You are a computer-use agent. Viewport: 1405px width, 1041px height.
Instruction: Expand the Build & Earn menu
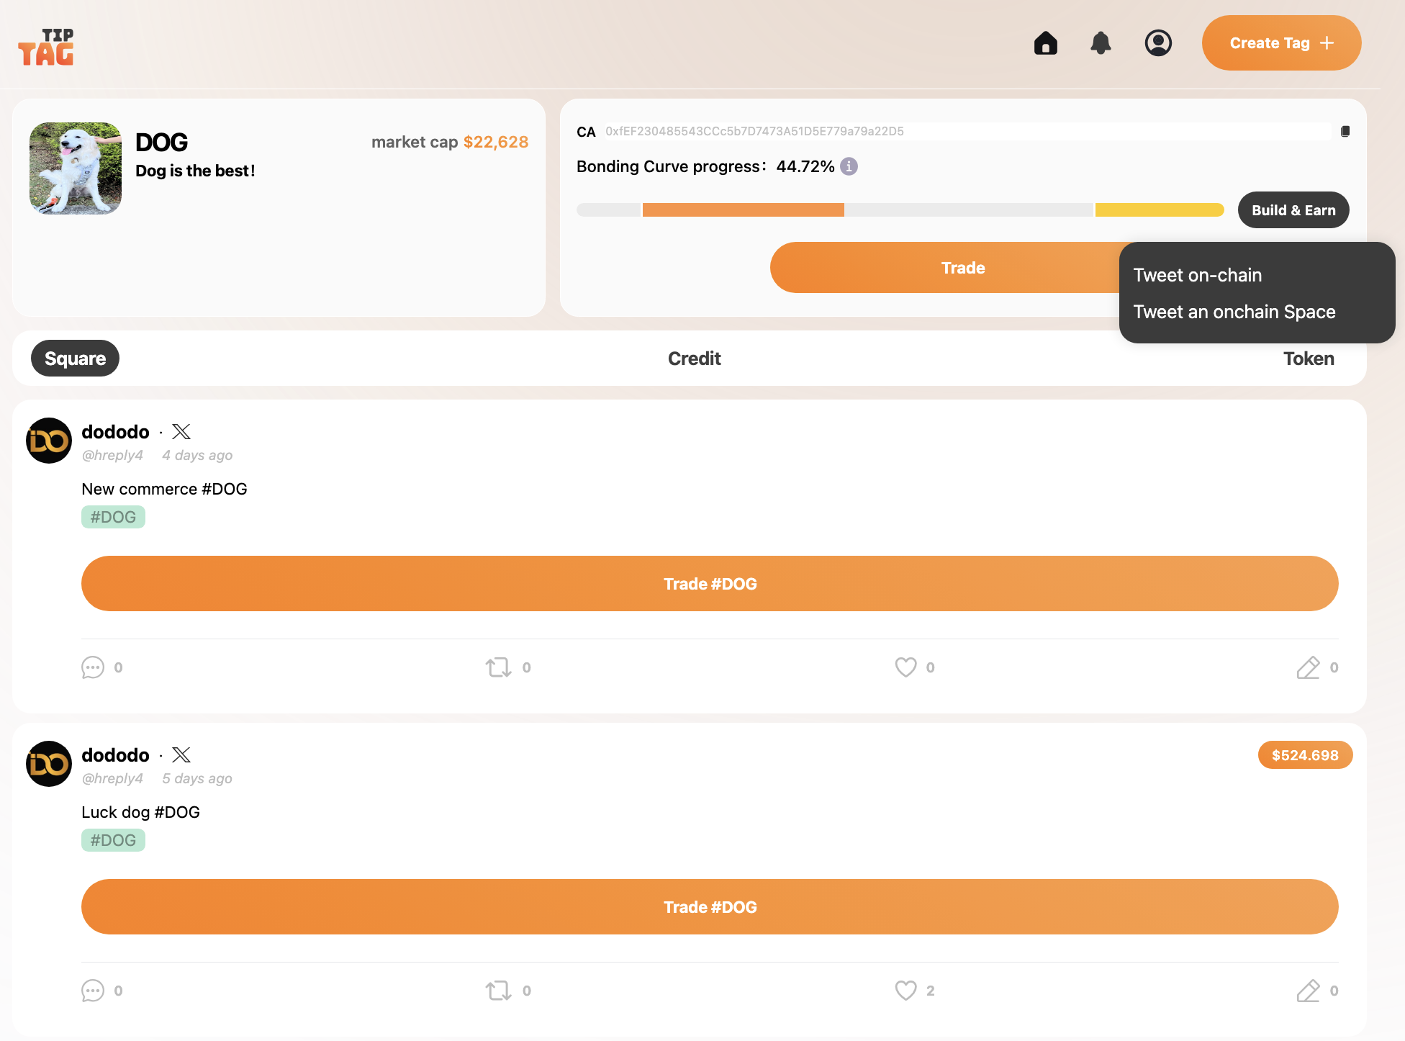tap(1293, 210)
